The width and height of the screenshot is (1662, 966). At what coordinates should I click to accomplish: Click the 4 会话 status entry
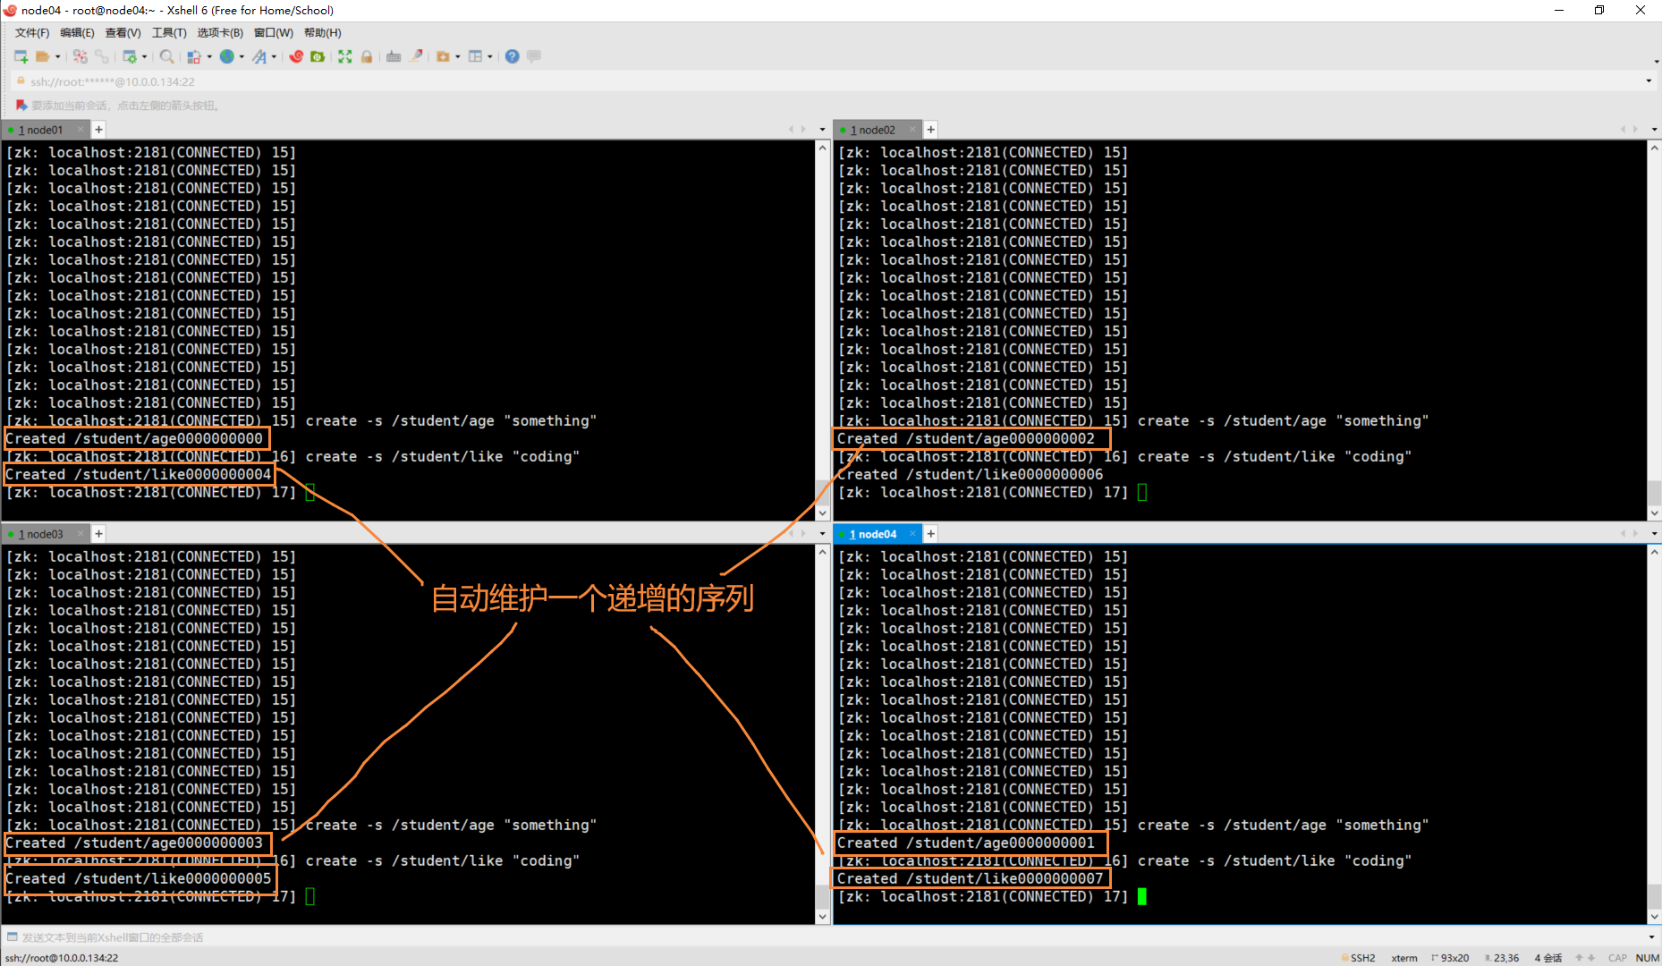1548,958
